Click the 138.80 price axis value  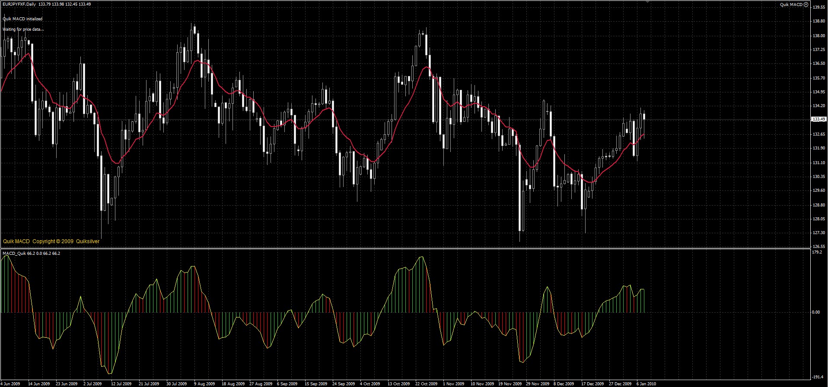[818, 21]
